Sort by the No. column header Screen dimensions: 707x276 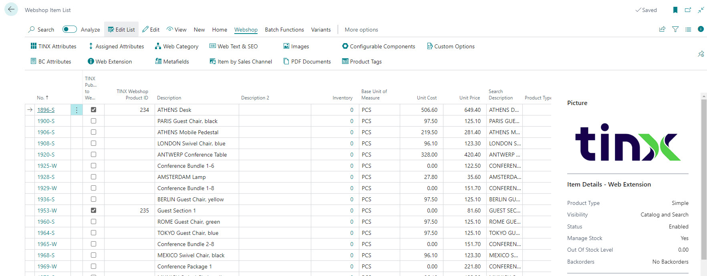coord(42,97)
